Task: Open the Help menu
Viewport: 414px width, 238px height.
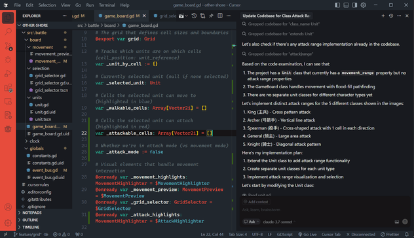Action: pyautogui.click(x=124, y=5)
